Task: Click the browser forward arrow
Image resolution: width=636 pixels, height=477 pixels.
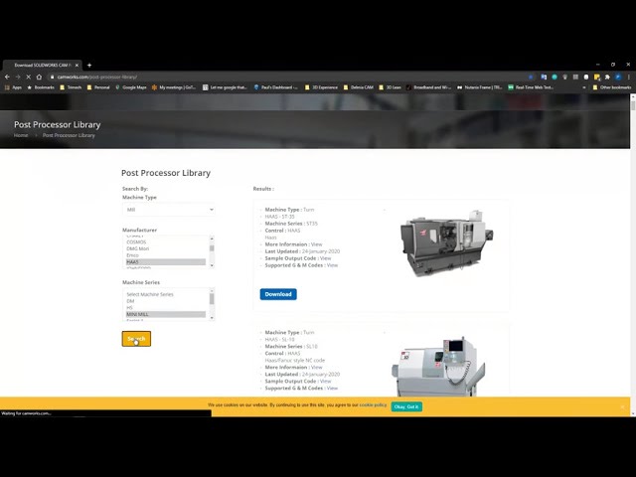Action: click(x=18, y=77)
